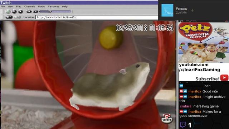This screenshot has height=129, width=229.
Task: Open the Channels menu
Action: tap(30, 6)
